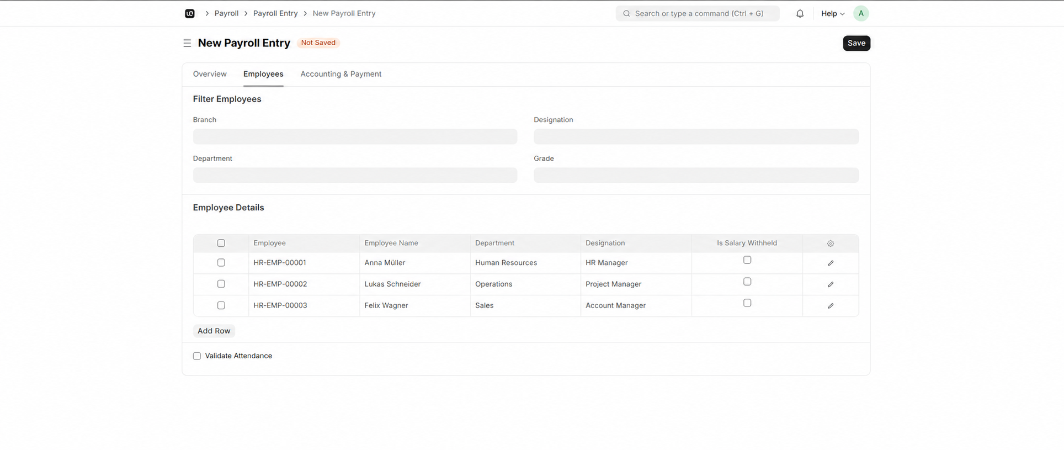Click the Add Row button

click(x=214, y=331)
